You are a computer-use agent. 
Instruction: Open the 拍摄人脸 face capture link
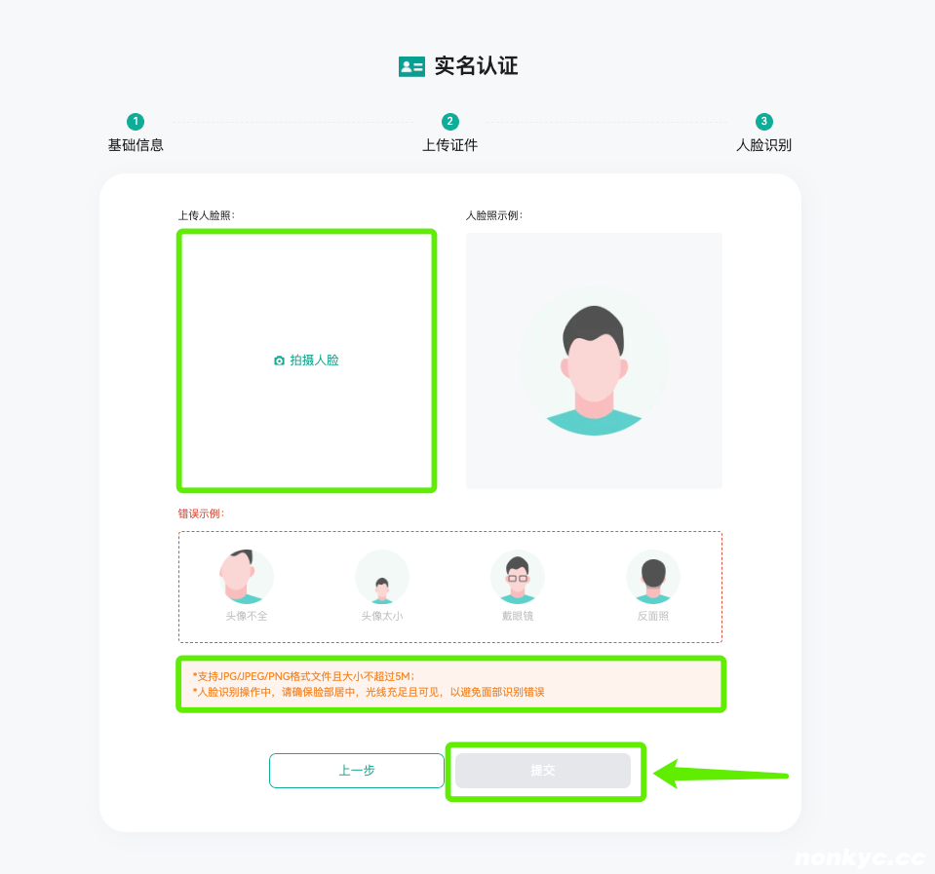(x=314, y=361)
